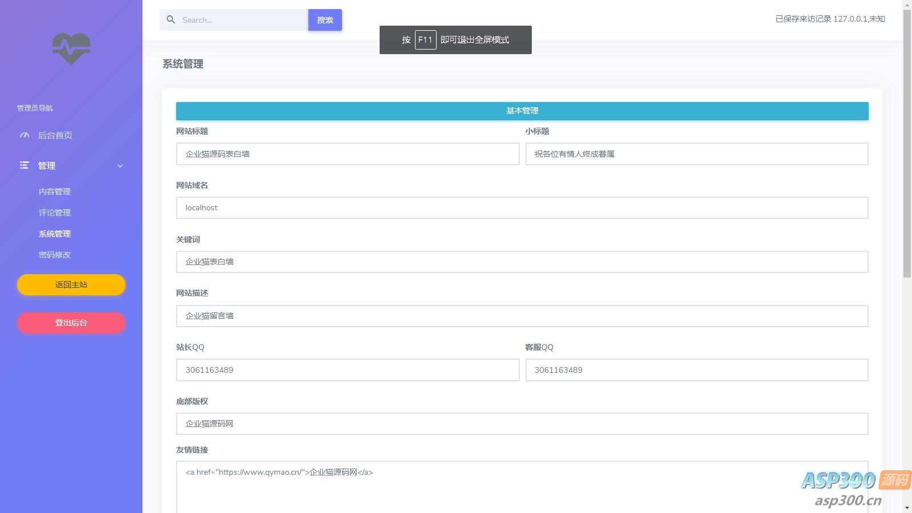This screenshot has height=513, width=912.
Task: Go to 密码修改 page
Action: (x=55, y=255)
